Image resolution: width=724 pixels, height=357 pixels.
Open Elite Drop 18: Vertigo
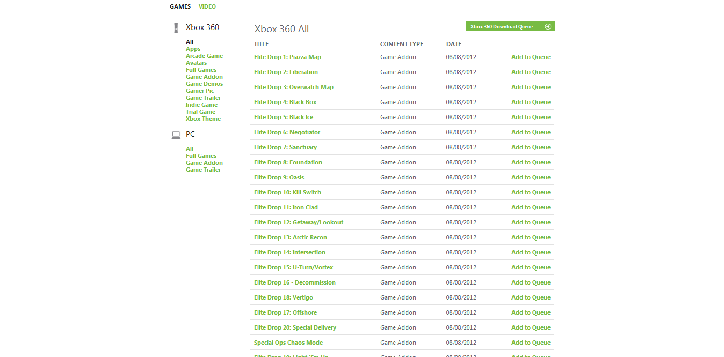[284, 297]
